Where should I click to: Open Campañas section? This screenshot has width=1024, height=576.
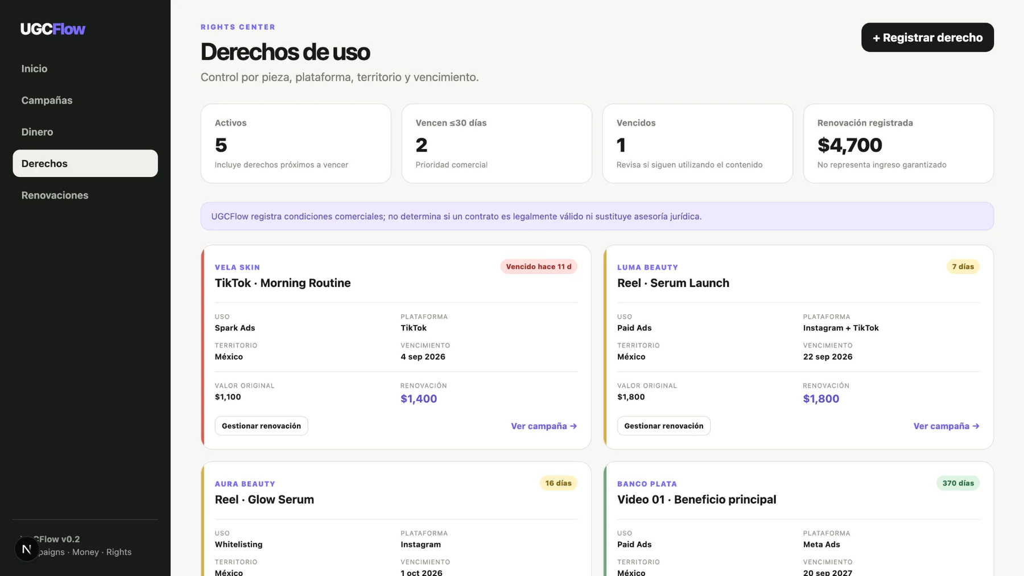pos(85,100)
